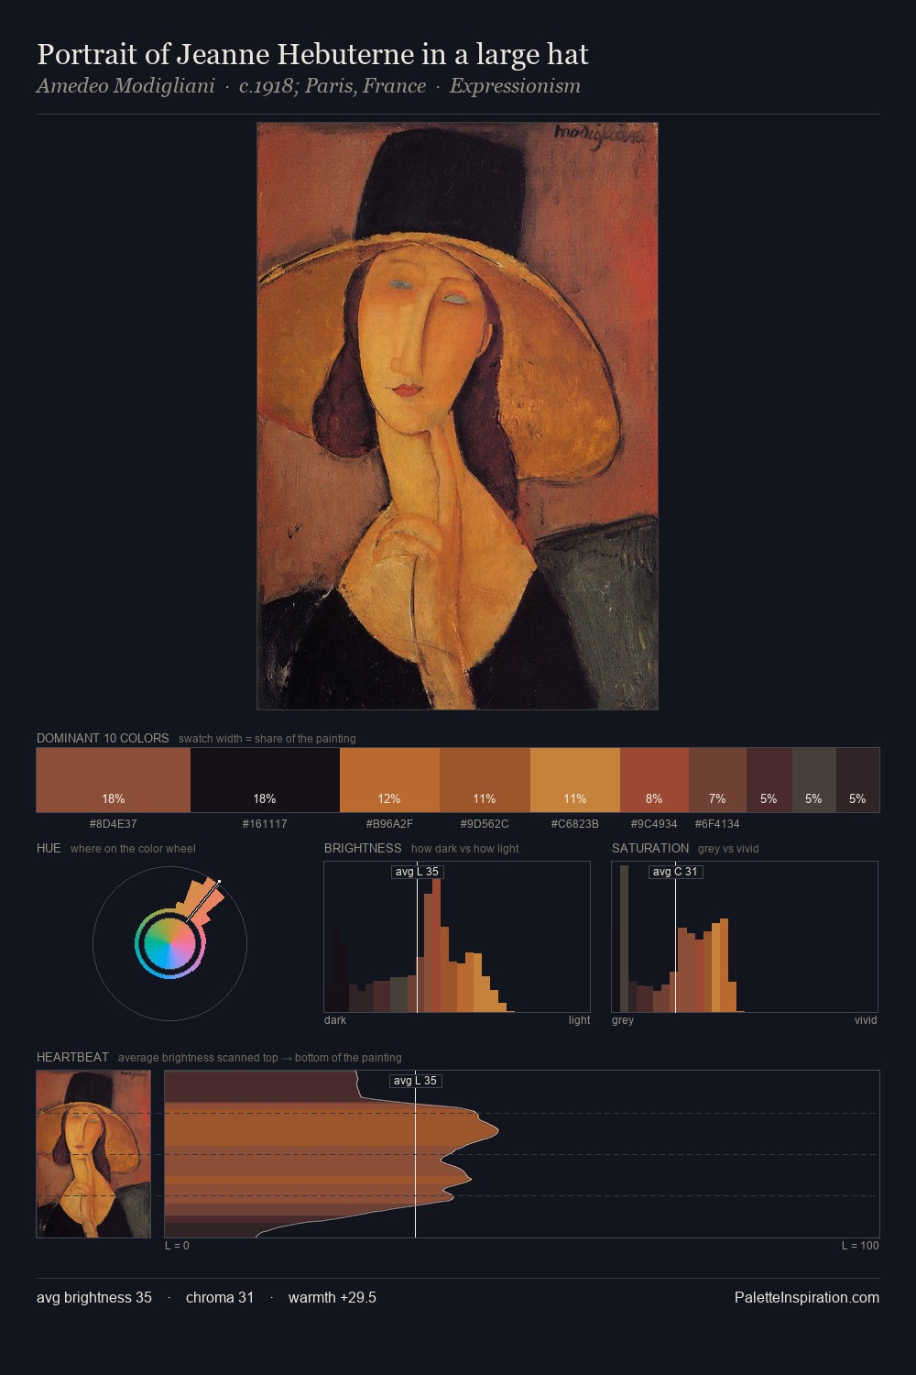Screen dimensions: 916x1375
Task: Select the golden 11% swatch above #C6823B
Action: coord(575,780)
